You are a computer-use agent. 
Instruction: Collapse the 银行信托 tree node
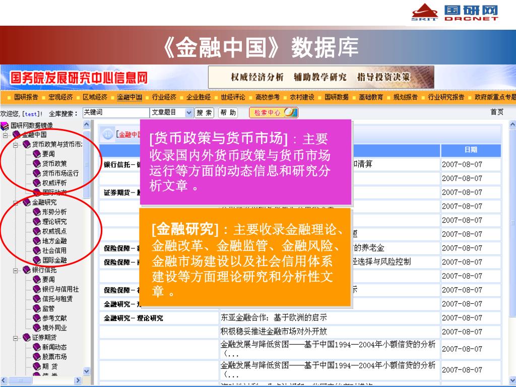point(16,271)
